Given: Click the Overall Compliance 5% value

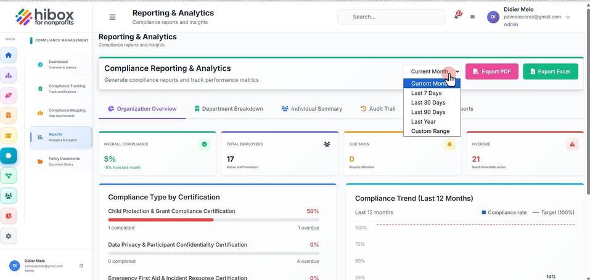Looking at the screenshot, I should tap(110, 159).
